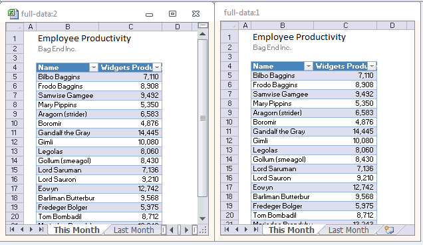Open Name filter dropdown in full-data:2 window
Viewport: 423px width, 245px height.
[94, 67]
